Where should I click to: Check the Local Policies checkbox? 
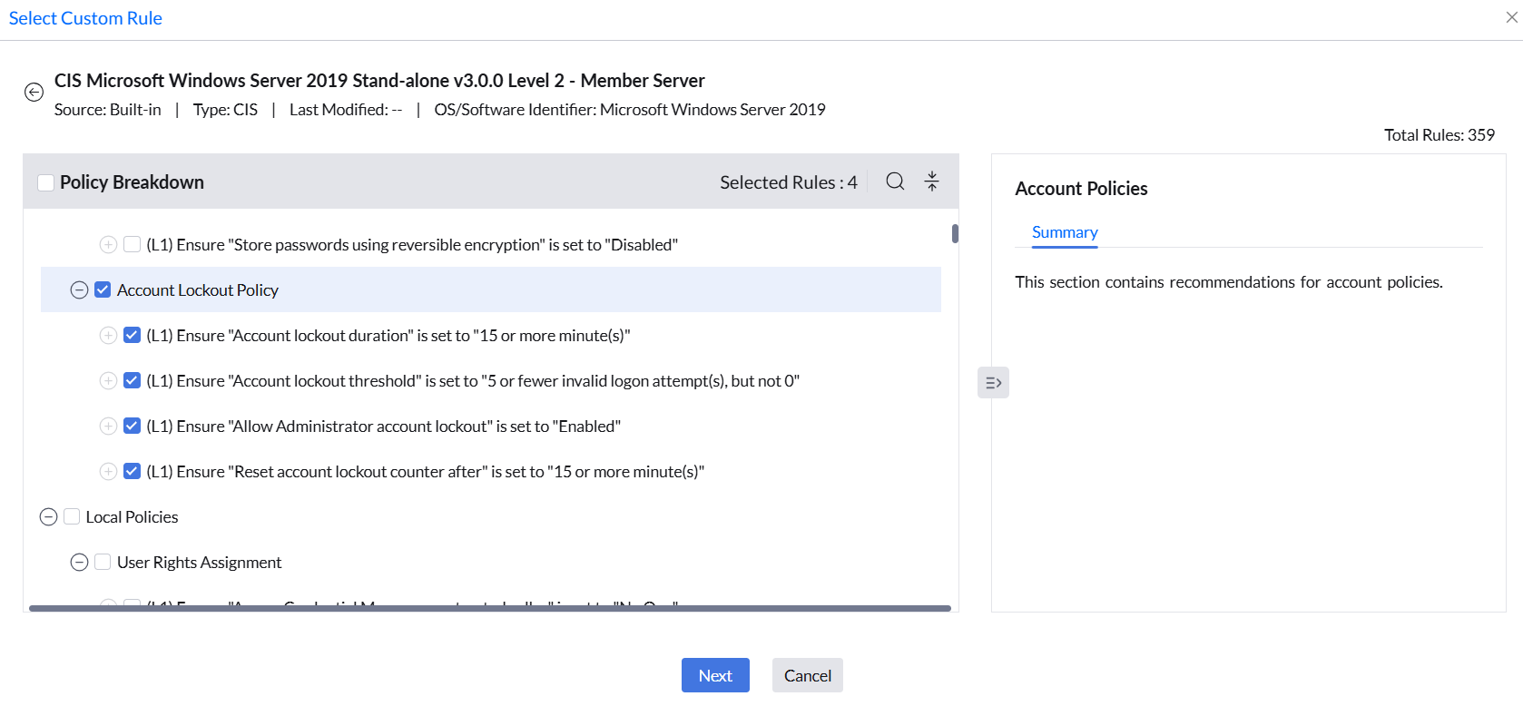coord(72,516)
